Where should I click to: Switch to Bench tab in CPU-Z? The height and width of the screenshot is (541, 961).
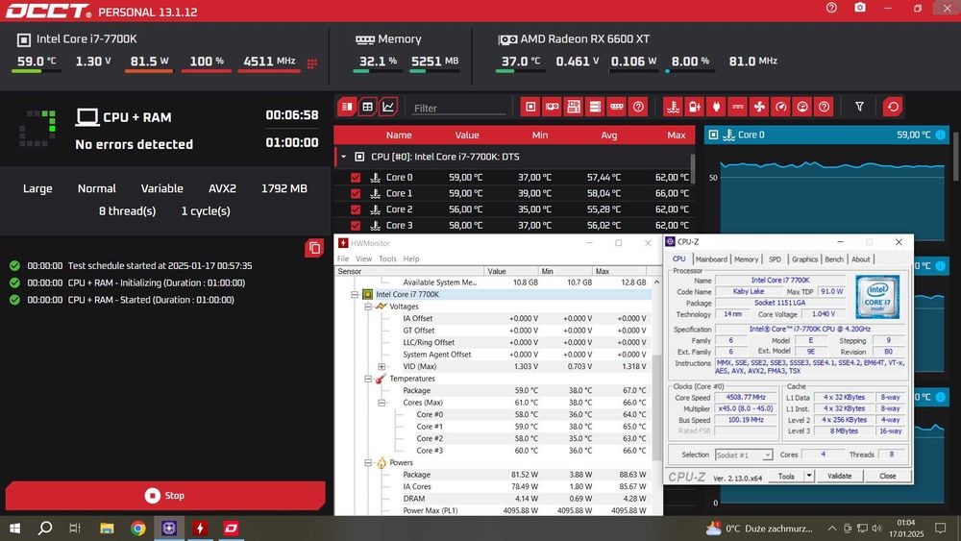[x=833, y=259]
